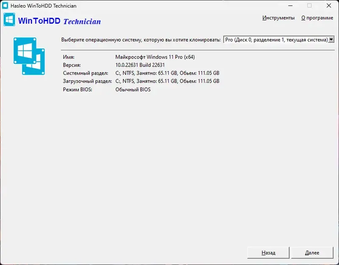The image size is (339, 265).
Task: Click the Режим BIOS label
Action: pos(78,89)
